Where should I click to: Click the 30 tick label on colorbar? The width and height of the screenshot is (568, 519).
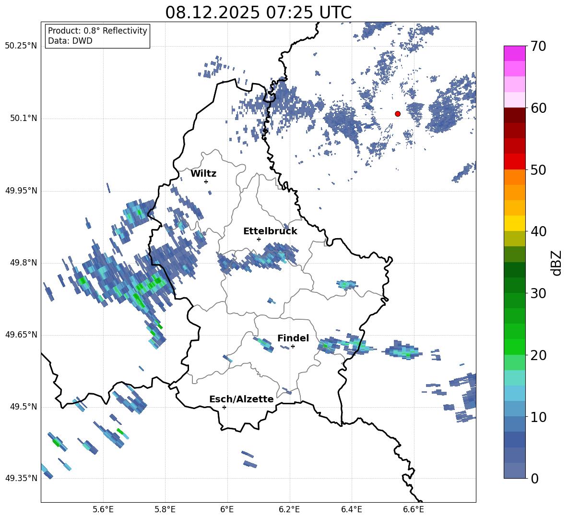(538, 293)
